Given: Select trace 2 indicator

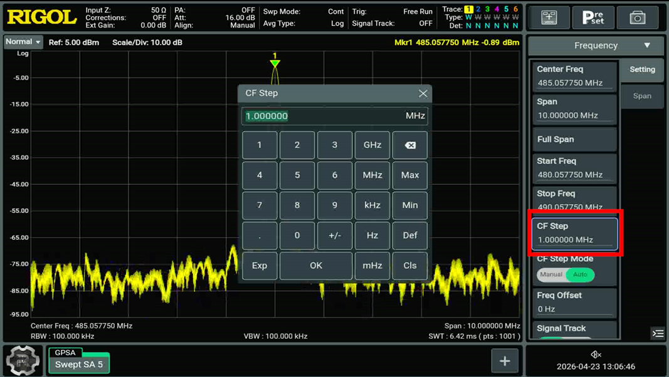Looking at the screenshot, I should coord(478,9).
